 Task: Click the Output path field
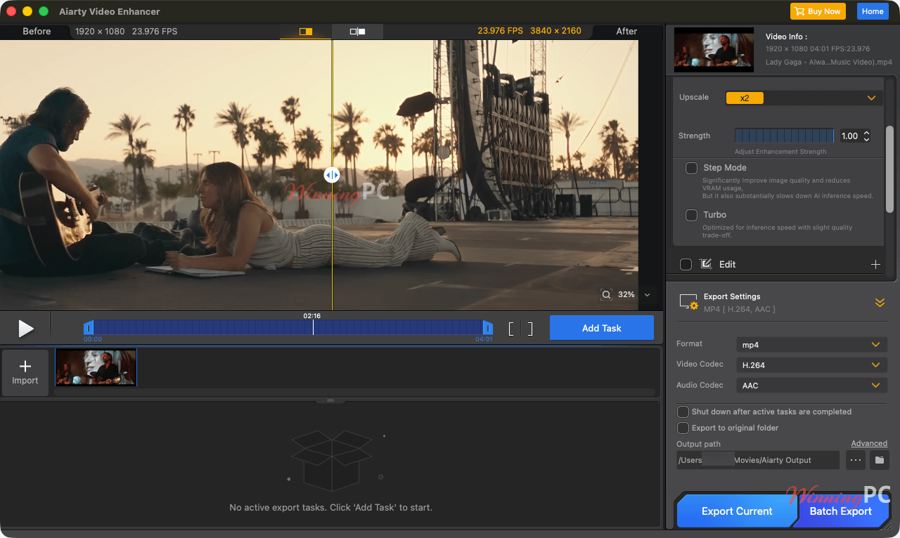(758, 460)
